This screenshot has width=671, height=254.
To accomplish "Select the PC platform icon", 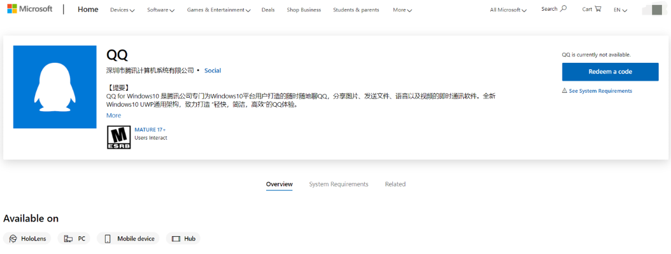I will (x=68, y=239).
